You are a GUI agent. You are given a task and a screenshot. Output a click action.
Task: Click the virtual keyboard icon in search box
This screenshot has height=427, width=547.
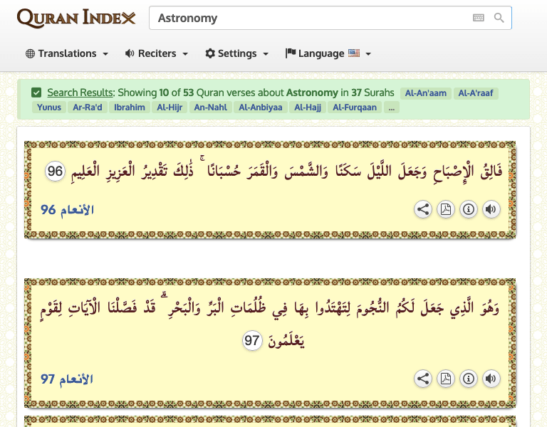[479, 18]
